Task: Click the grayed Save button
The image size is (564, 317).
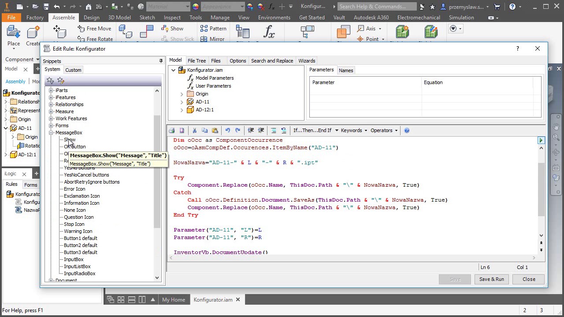Action: coord(455,279)
